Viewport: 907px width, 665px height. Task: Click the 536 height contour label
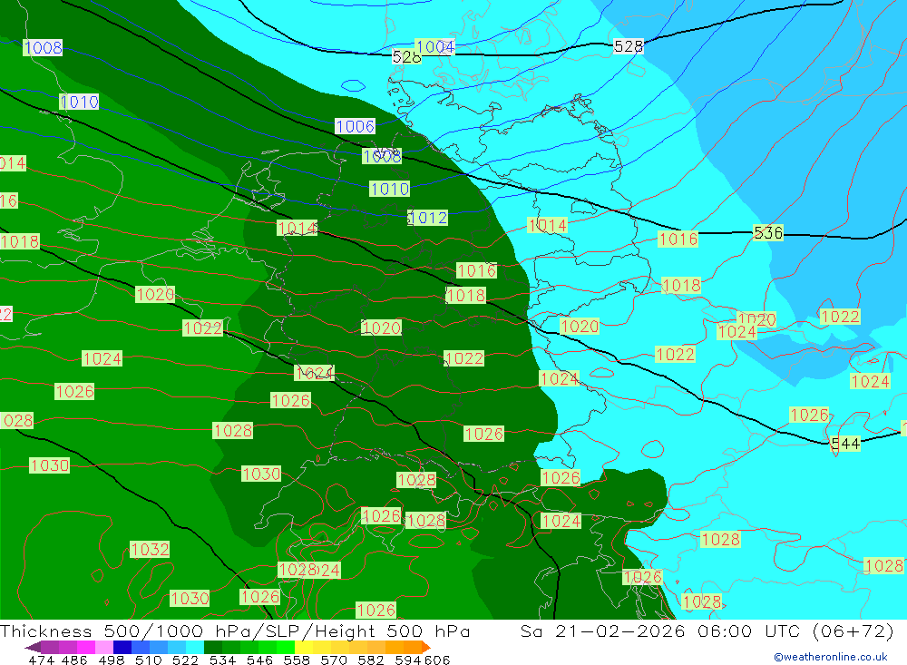[x=768, y=232]
